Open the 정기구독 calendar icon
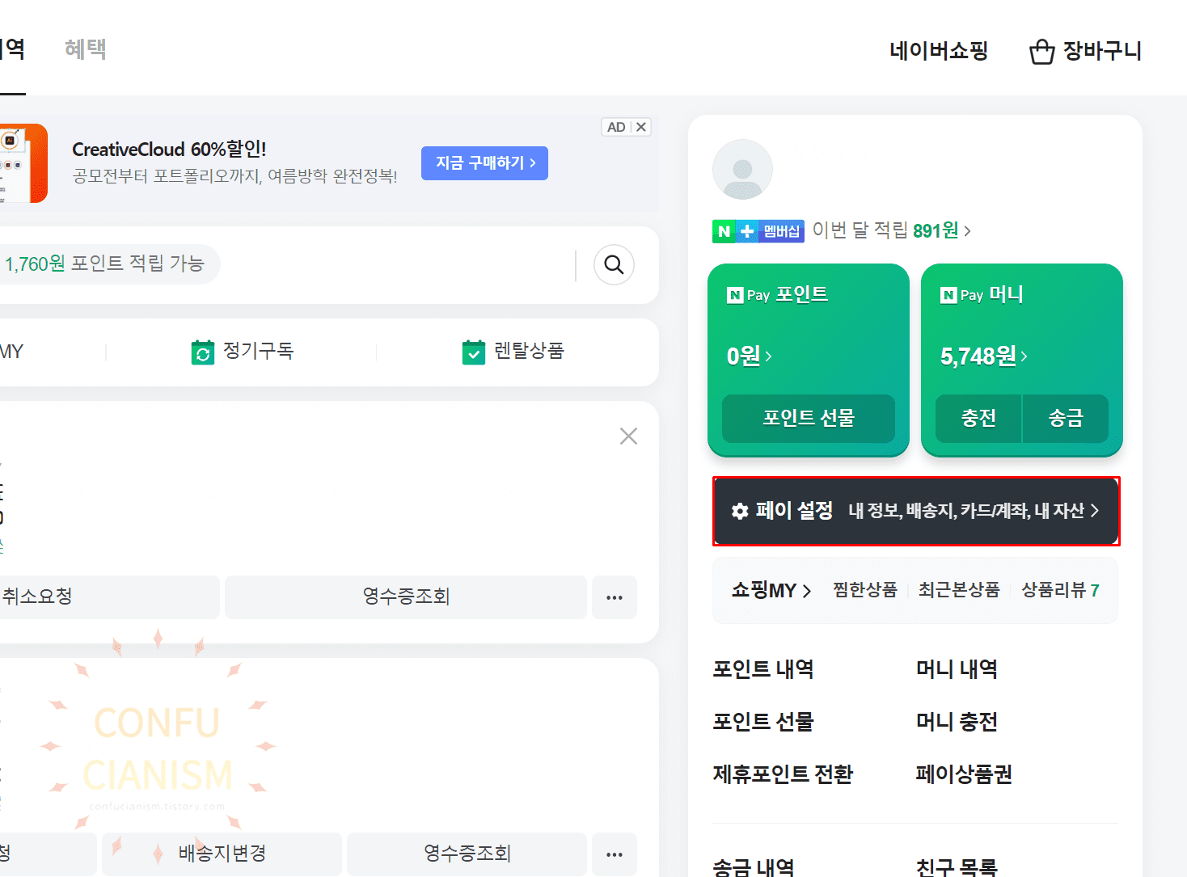Viewport: 1187px width, 877px height. [x=203, y=352]
